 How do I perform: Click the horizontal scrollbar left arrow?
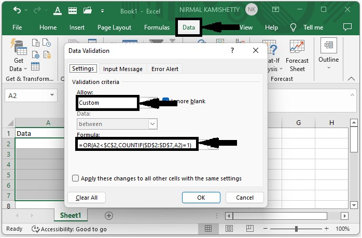pos(229,216)
